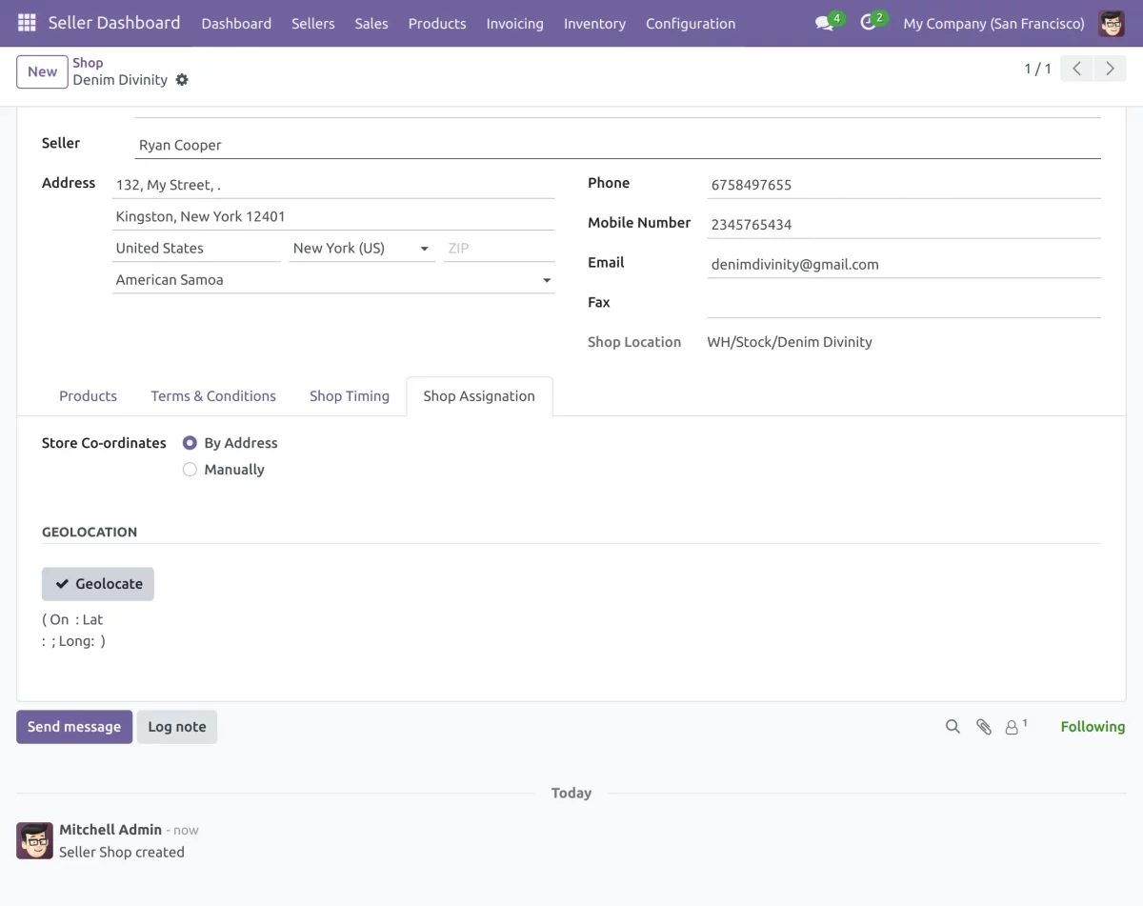Click the user avatar in top bar
The width and height of the screenshot is (1143, 906).
(1111, 23)
